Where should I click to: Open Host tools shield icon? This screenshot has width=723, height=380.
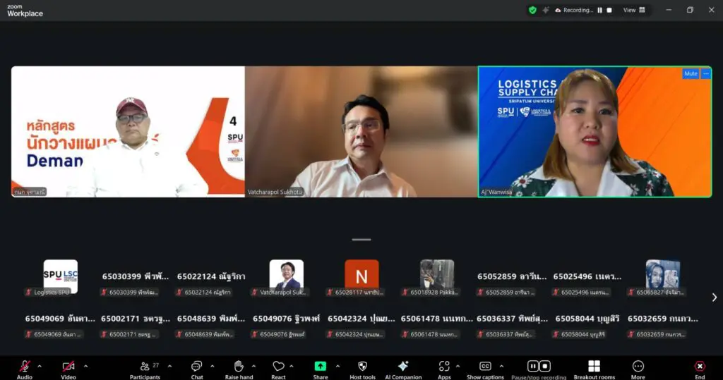tap(362, 367)
